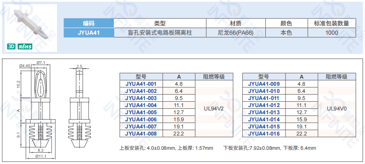Select A value 12.7 for JYUA41-013

point(302,113)
